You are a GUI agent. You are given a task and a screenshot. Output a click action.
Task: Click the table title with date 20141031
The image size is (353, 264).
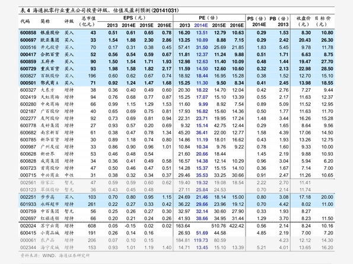pos(100,10)
